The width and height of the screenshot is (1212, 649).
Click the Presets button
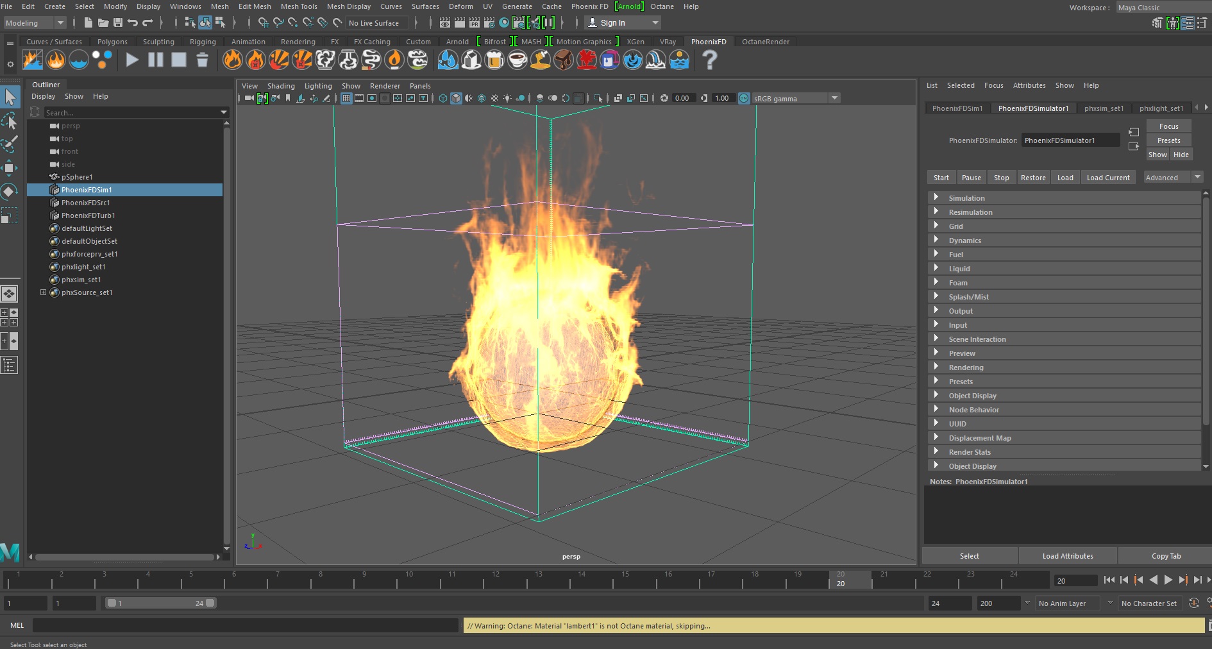1168,140
